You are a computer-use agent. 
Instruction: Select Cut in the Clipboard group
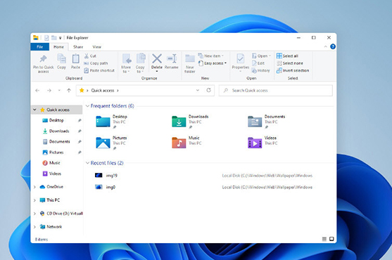(90, 56)
